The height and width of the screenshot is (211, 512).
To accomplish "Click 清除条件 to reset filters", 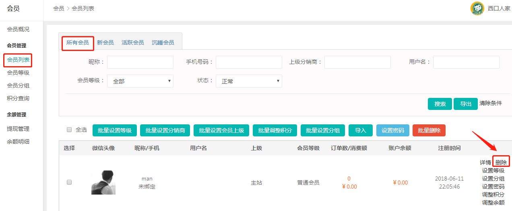I will tap(491, 103).
